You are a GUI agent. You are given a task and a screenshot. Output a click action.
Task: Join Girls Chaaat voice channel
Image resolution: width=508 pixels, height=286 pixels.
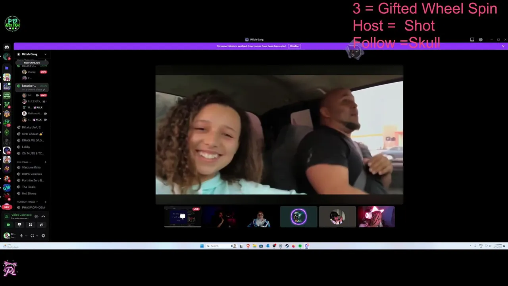[32, 134]
